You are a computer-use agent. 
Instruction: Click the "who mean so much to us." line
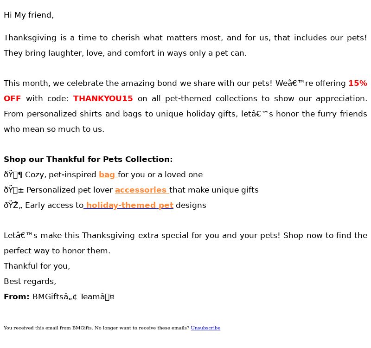tap(54, 129)
